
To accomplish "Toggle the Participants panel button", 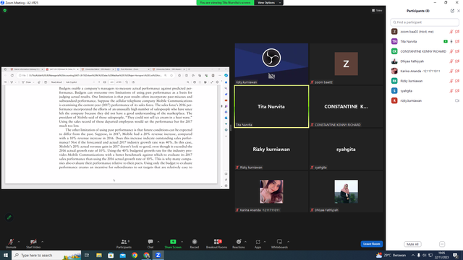I will (124, 243).
